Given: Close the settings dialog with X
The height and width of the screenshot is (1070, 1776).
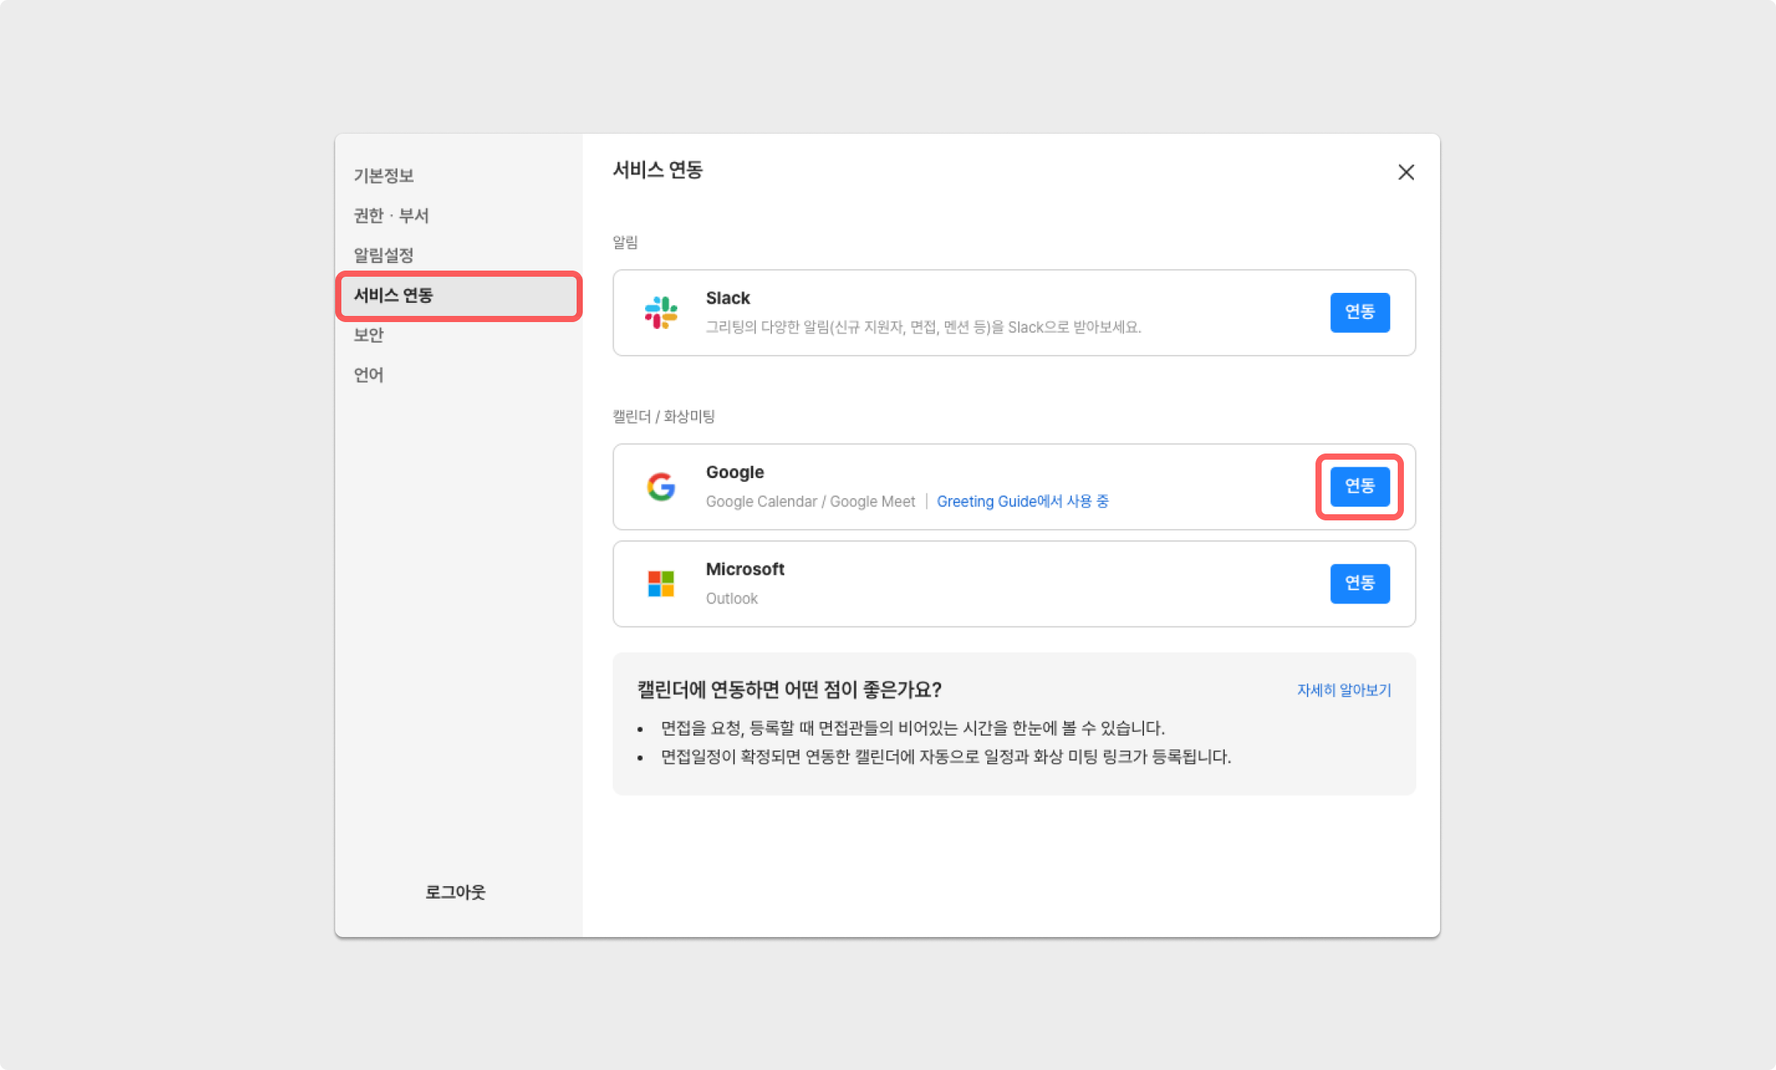Looking at the screenshot, I should (x=1405, y=172).
